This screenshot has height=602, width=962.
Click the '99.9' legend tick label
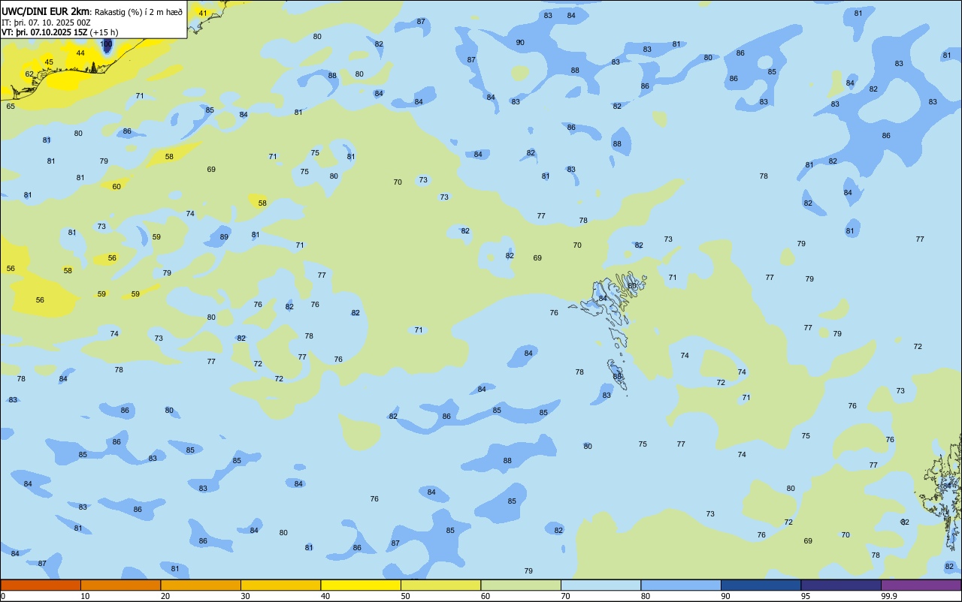coord(889,596)
